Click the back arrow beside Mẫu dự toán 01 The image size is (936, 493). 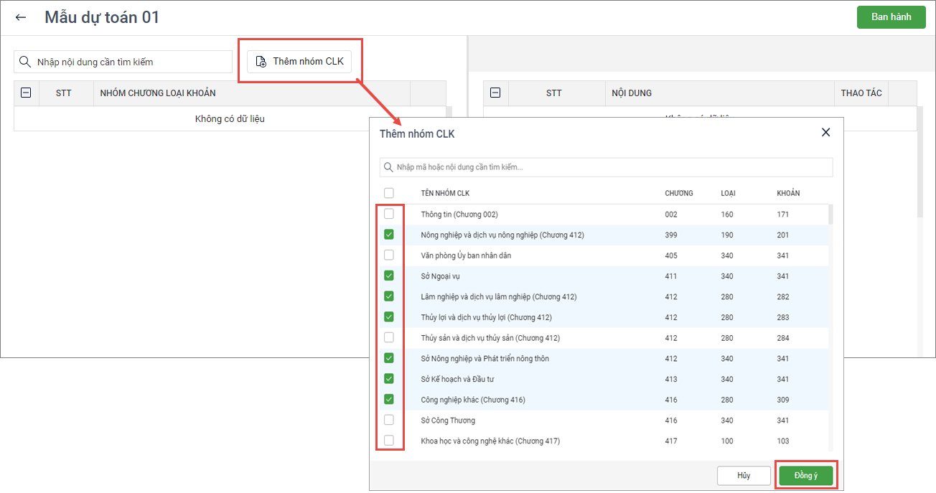(21, 17)
